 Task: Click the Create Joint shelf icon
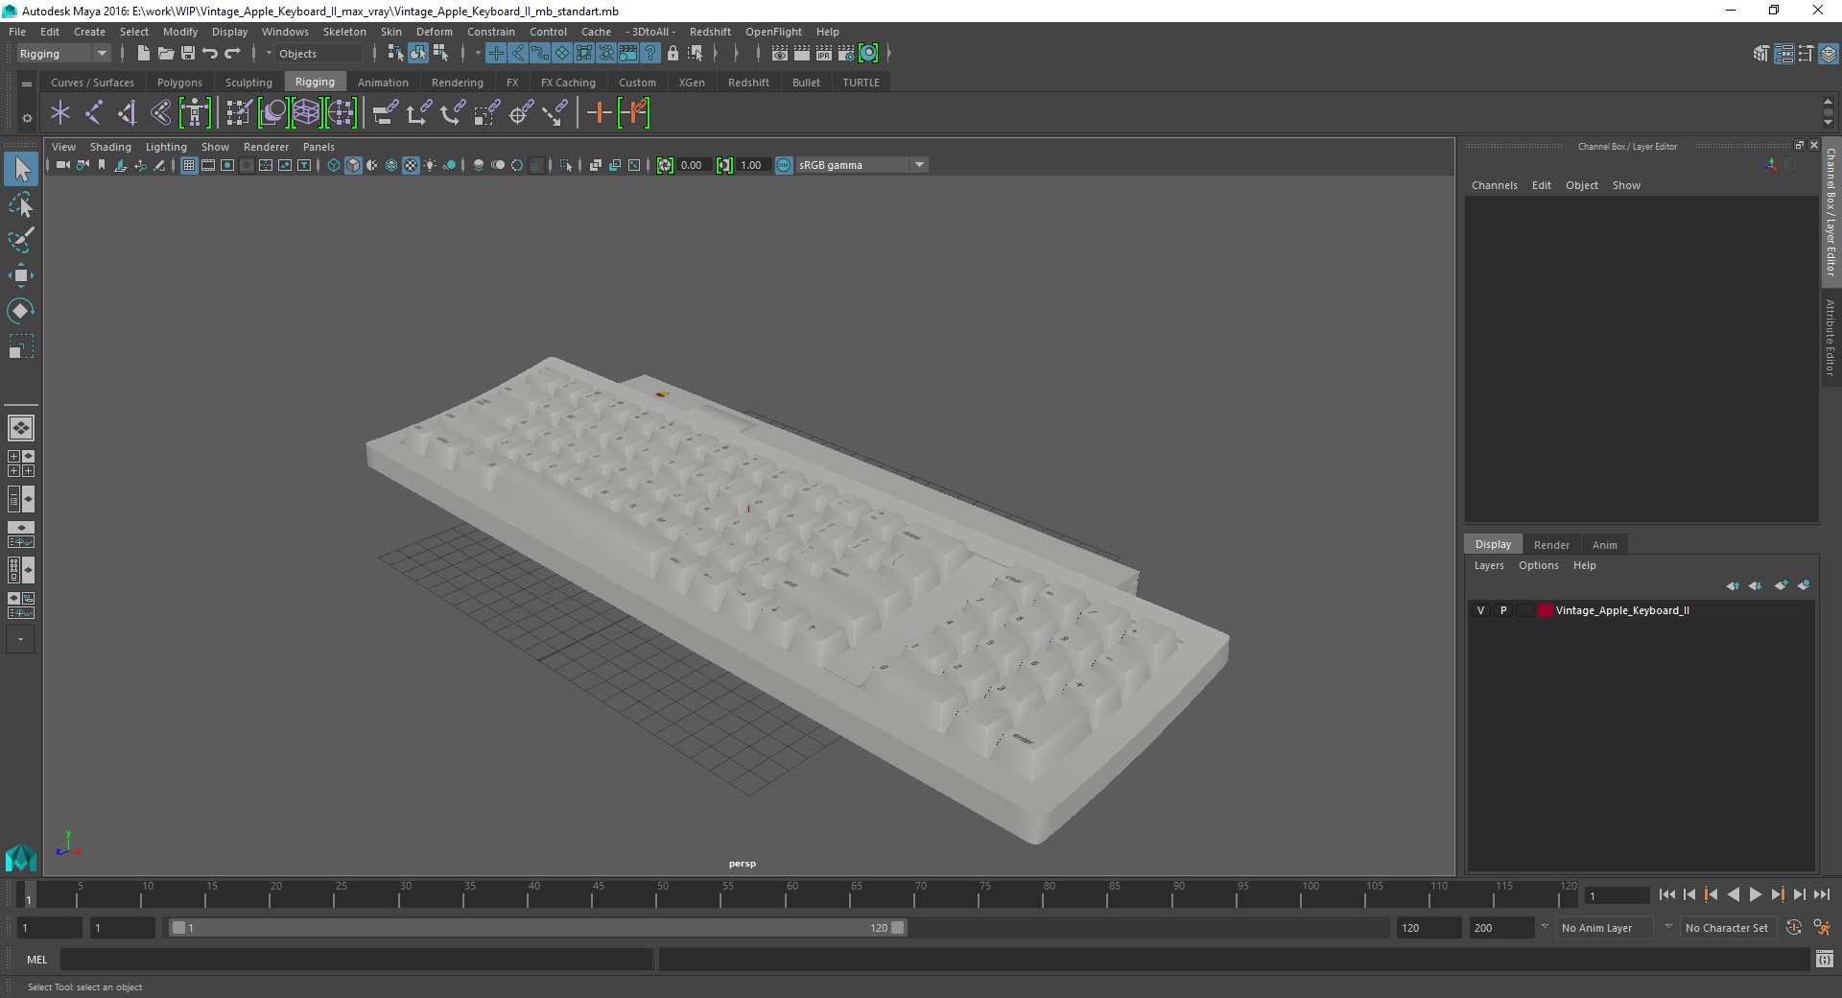pyautogui.click(x=93, y=113)
